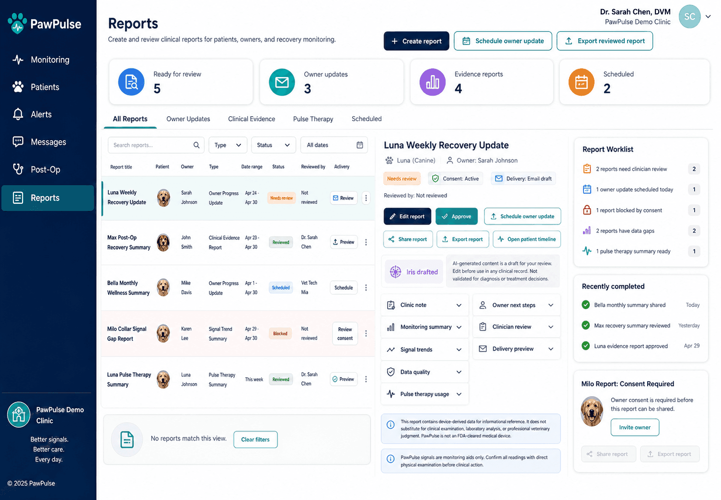The image size is (721, 500).
Task: Focus the Search reports field
Action: coord(156,145)
